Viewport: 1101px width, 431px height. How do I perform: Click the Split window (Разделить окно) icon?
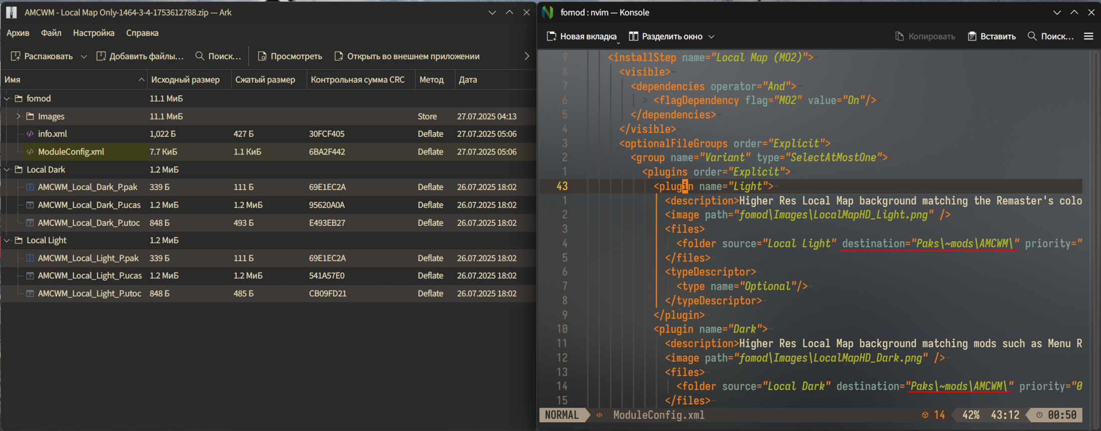(x=633, y=36)
